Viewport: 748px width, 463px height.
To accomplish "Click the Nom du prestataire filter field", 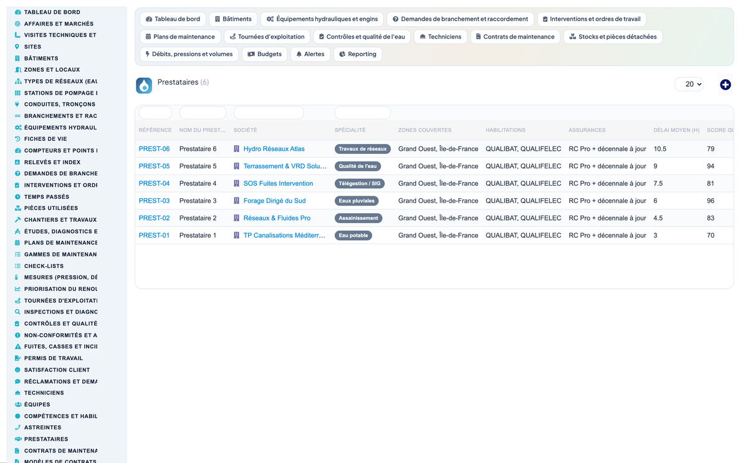I will [x=203, y=113].
